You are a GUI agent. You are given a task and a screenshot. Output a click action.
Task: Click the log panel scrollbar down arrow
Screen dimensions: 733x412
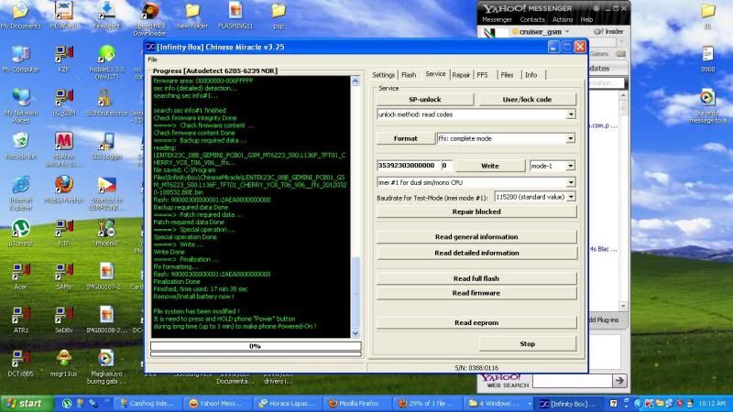(356, 333)
